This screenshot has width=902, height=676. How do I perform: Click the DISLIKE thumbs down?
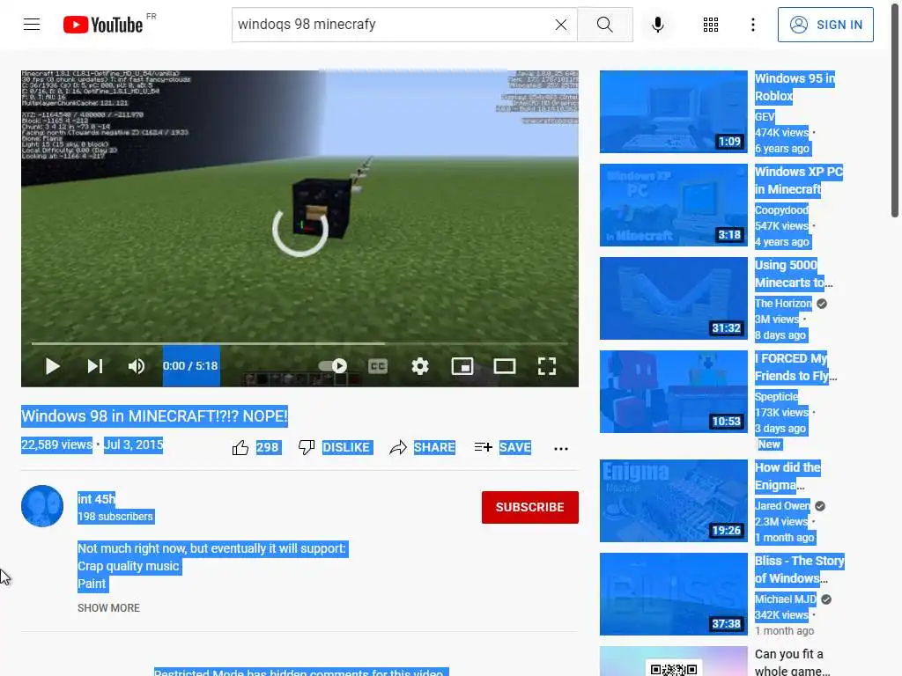pyautogui.click(x=336, y=448)
